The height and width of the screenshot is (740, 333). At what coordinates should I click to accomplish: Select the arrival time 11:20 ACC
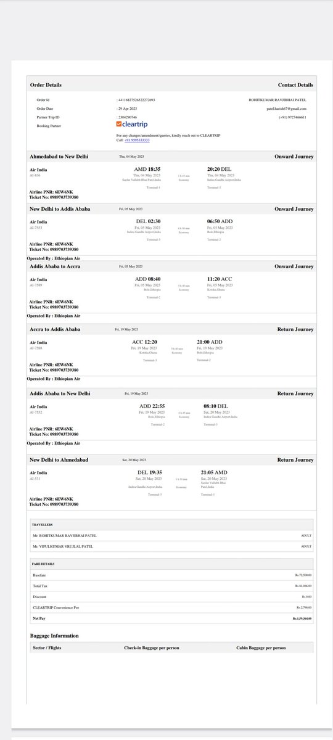220,279
